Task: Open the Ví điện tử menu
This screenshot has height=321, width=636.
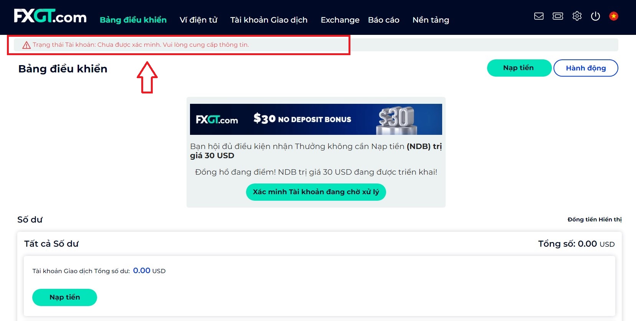Action: (x=198, y=20)
